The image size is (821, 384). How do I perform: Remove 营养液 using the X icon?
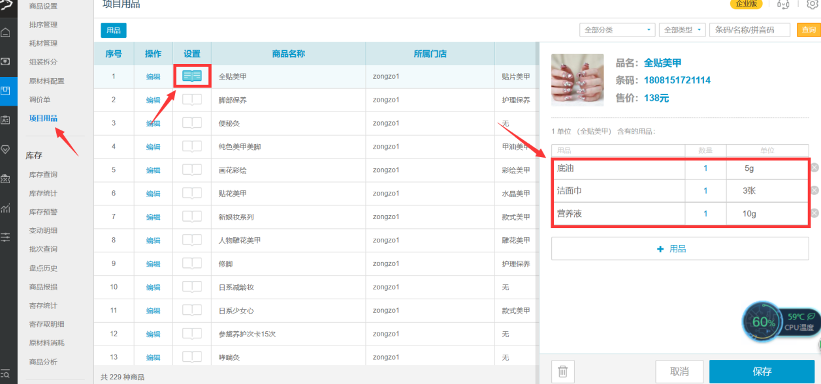pyautogui.click(x=814, y=213)
